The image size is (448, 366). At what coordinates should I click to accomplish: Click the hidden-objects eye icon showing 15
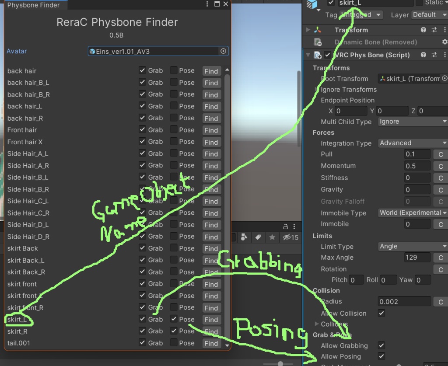coord(287,237)
